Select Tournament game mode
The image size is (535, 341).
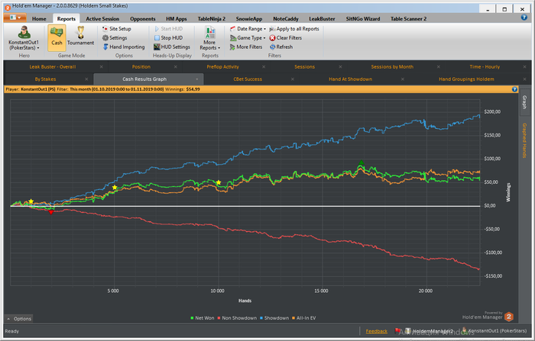80,37
